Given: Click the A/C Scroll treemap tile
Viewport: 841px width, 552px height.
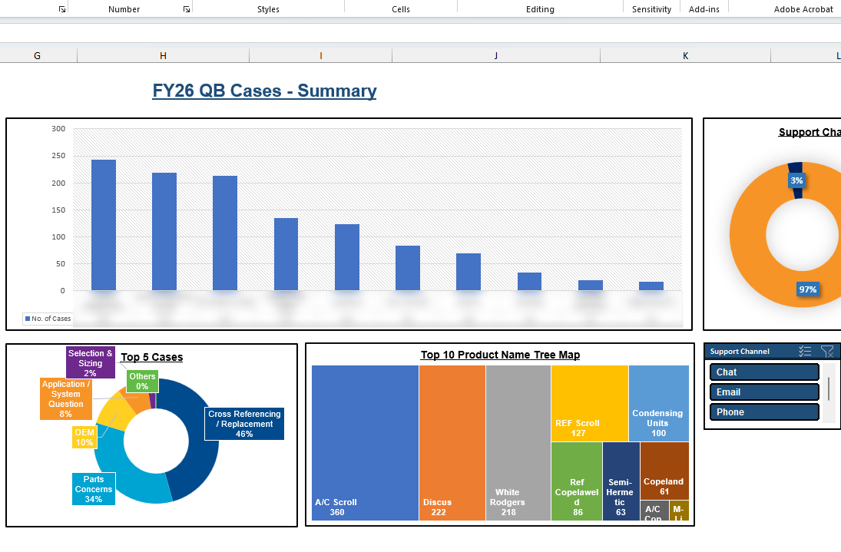Looking at the screenshot, I should [366, 443].
